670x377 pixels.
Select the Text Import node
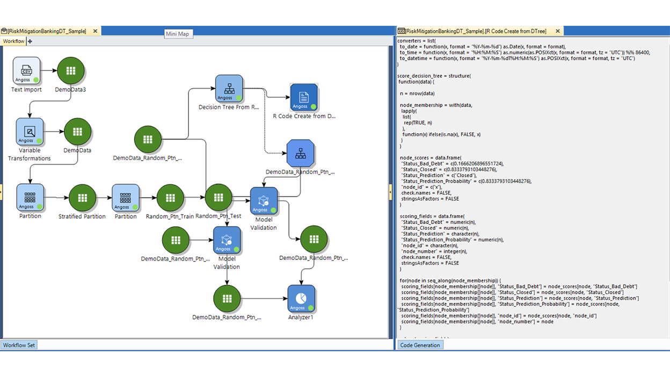26,70
